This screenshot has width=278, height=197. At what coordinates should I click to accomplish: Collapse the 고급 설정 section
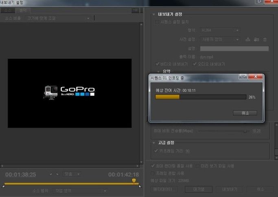coord(154,143)
